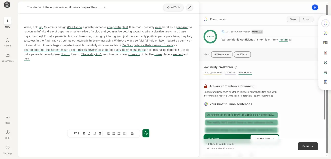Click the right panel vertical scrollbar
331x159 pixels.
pos(324,104)
